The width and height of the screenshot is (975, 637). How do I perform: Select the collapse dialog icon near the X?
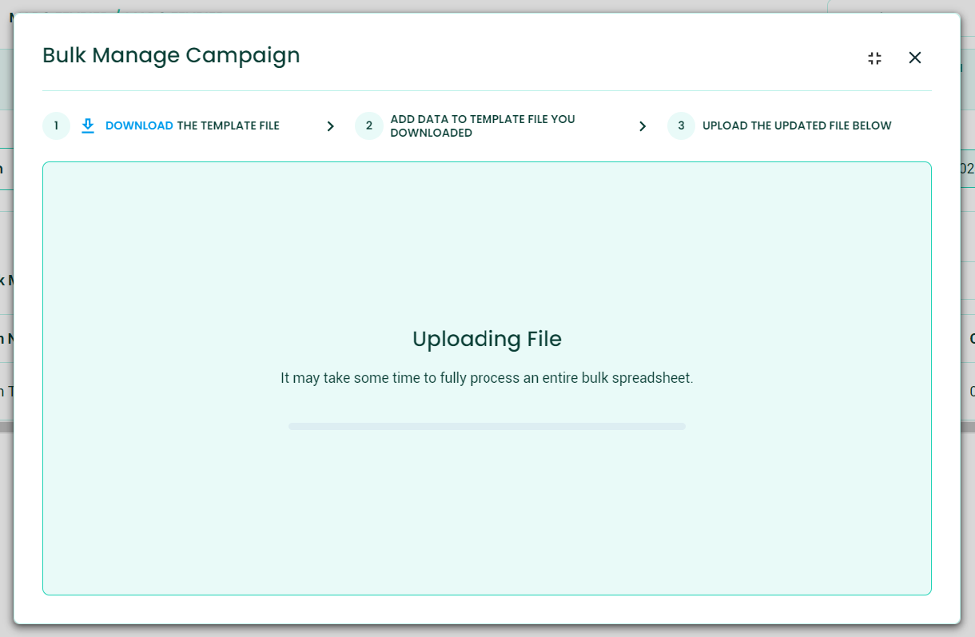click(x=874, y=58)
